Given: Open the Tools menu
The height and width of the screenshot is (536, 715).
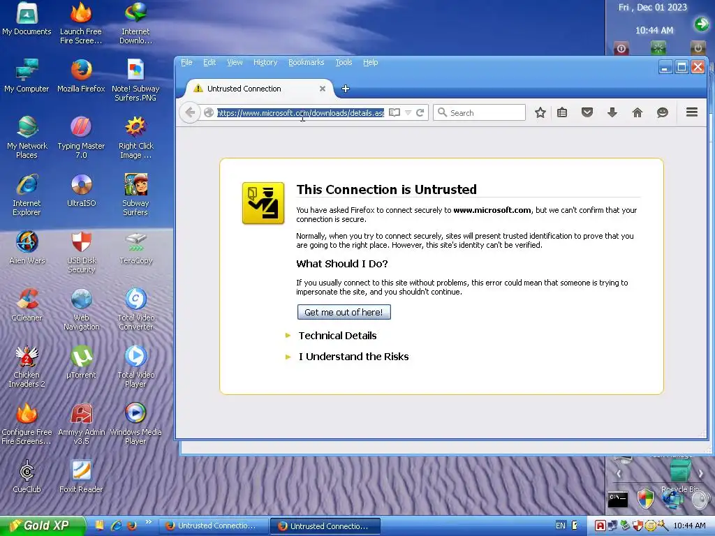Looking at the screenshot, I should click(x=344, y=62).
